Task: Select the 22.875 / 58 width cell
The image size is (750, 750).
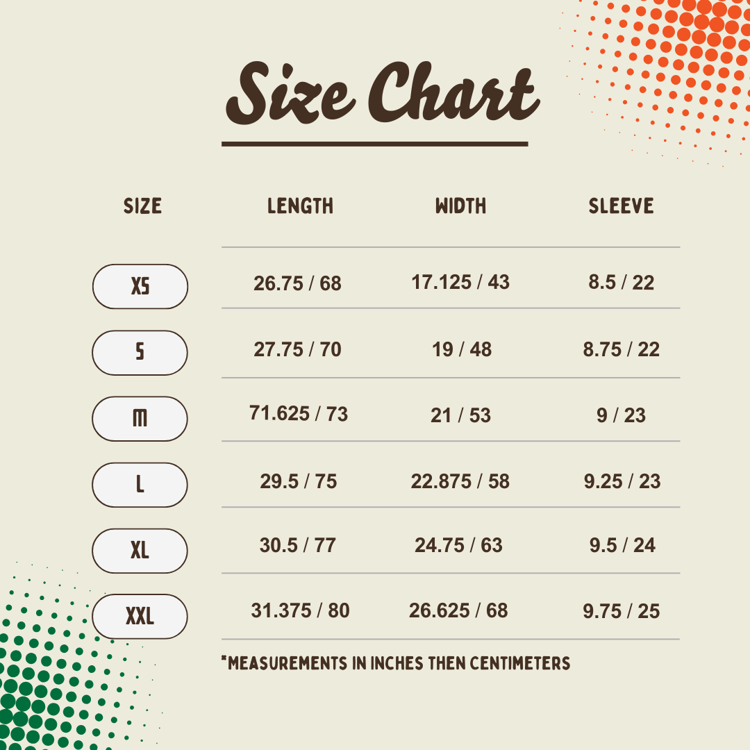Action: tap(460, 481)
